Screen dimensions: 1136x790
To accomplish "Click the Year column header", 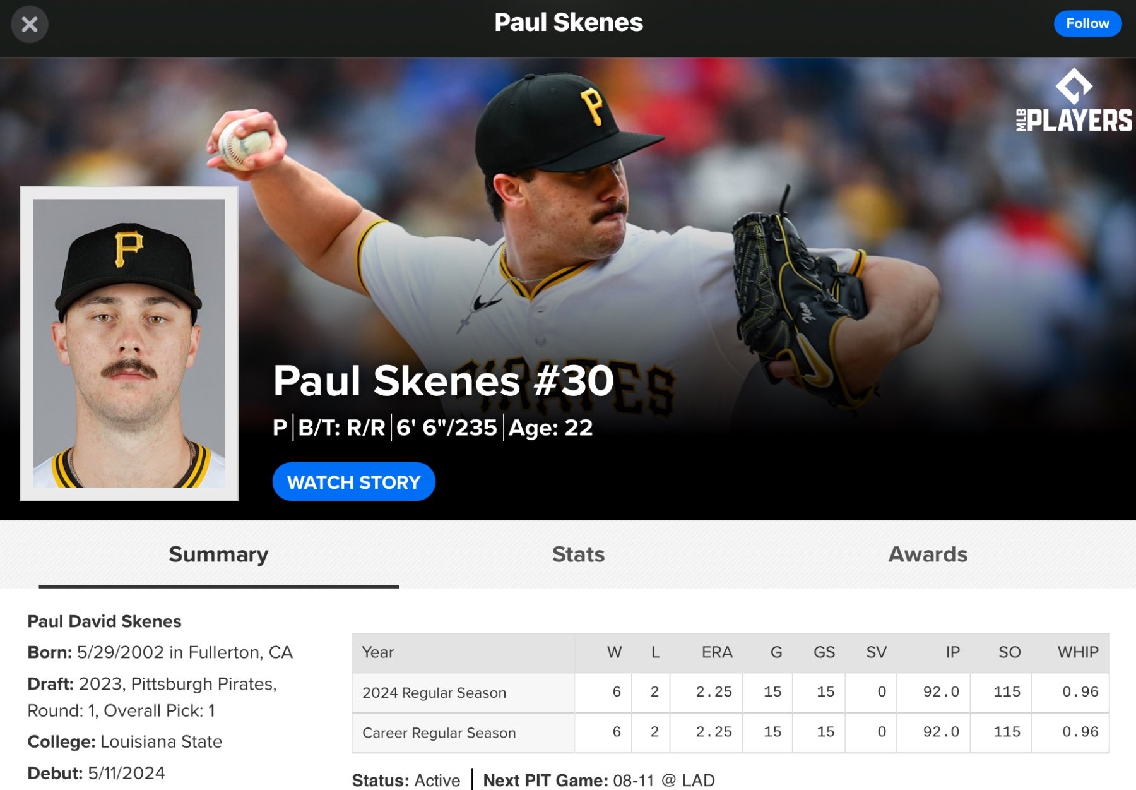I will click(x=378, y=652).
